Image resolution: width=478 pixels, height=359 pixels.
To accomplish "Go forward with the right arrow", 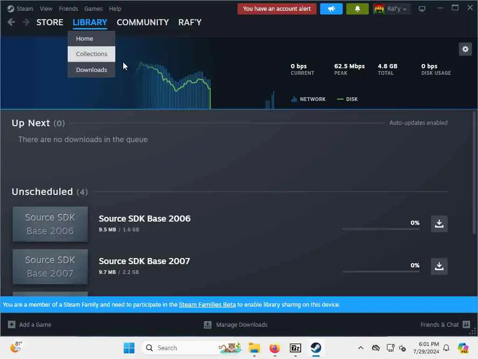I will pos(26,22).
